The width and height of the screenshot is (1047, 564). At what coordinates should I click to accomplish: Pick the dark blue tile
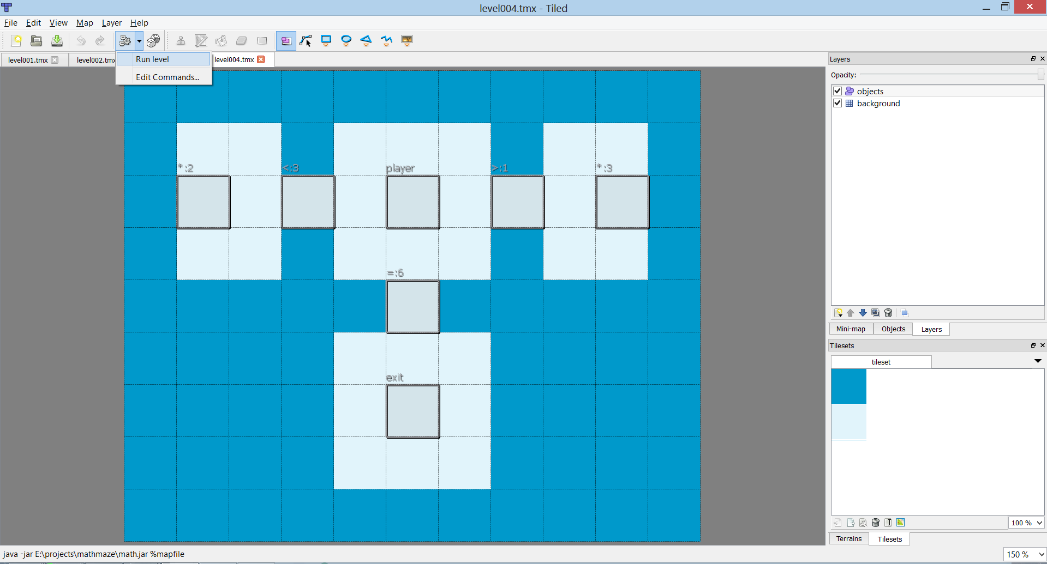(848, 386)
